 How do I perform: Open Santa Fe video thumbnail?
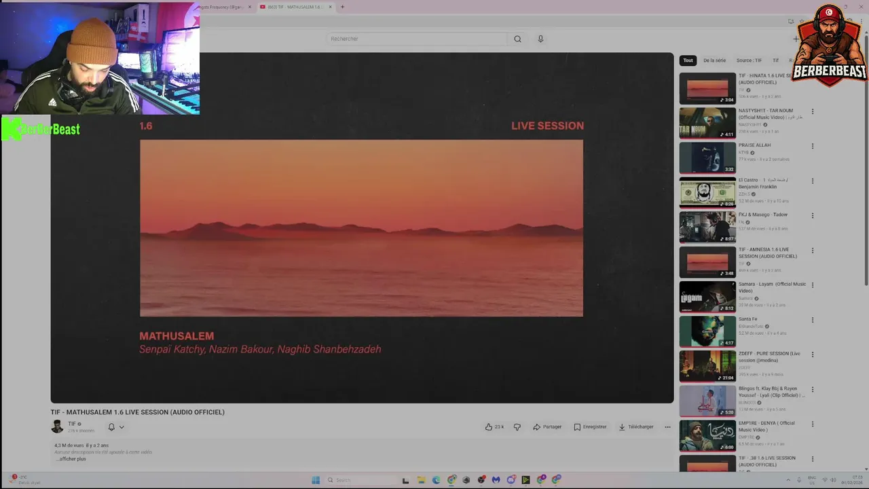click(707, 331)
